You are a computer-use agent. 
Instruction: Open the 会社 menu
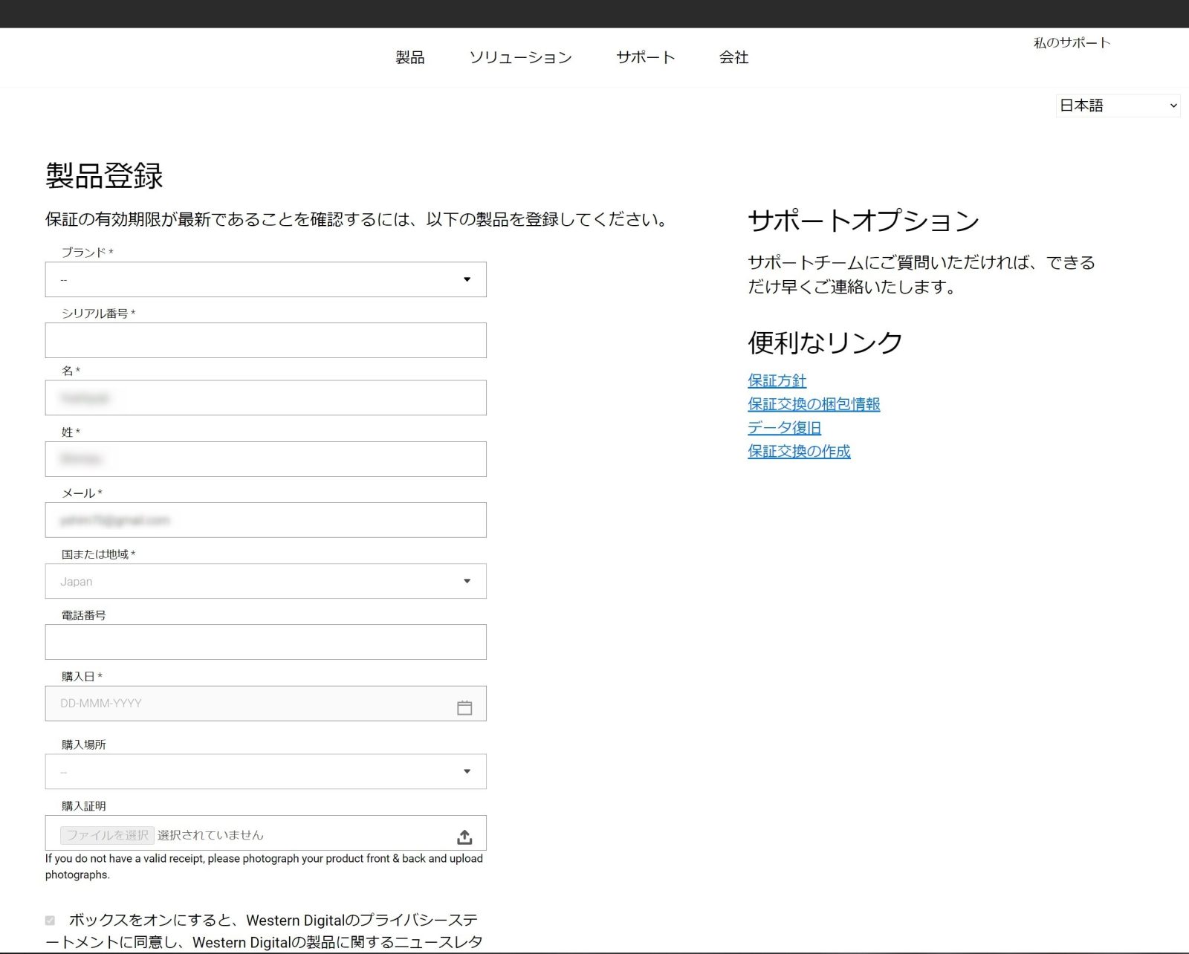coord(733,57)
